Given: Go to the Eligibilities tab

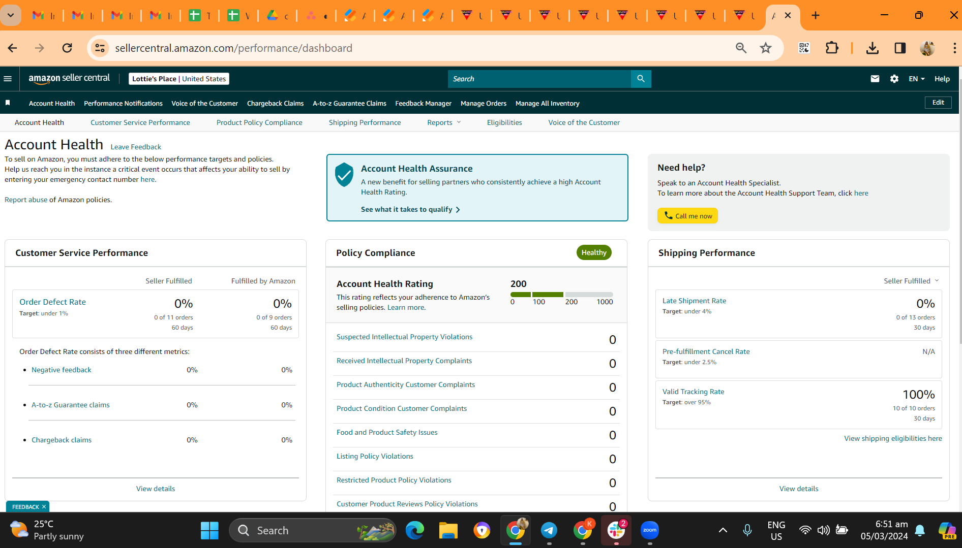Looking at the screenshot, I should [504, 122].
